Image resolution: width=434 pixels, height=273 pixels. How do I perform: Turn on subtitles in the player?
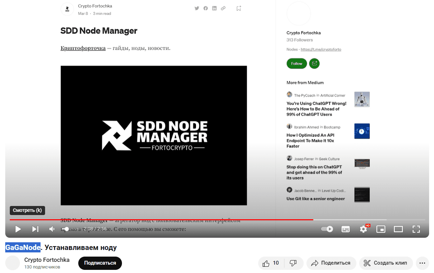coord(346,229)
